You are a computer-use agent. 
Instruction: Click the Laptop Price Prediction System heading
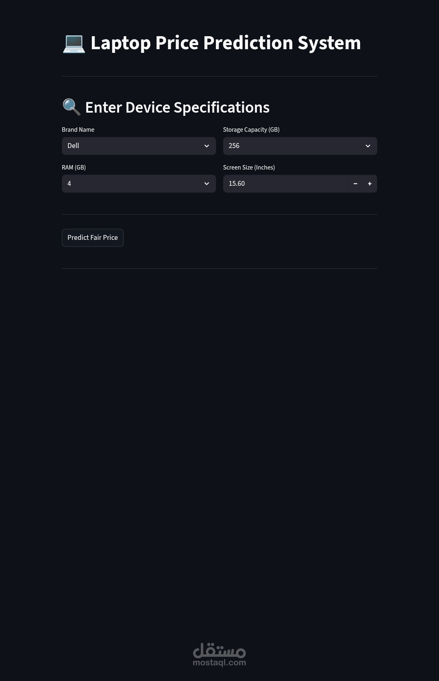226,43
